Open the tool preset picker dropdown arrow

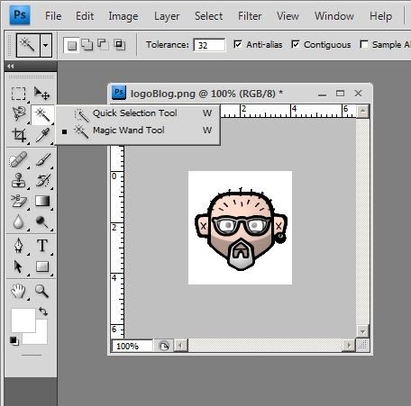tap(46, 45)
